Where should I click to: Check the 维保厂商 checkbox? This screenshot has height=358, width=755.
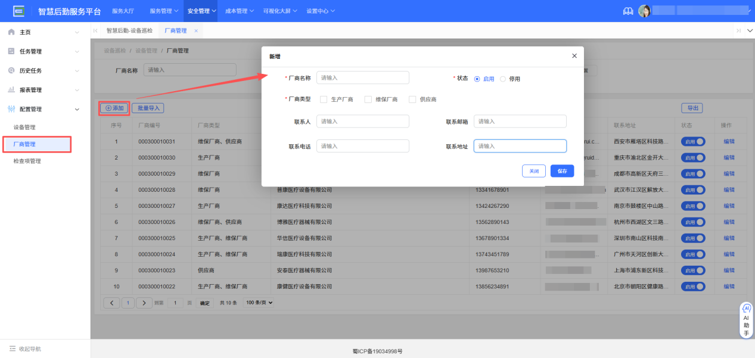(x=368, y=99)
